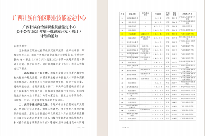Click 旅游咨询员 in row 27
Image resolution: width=205 pixels, height=136 pixels.
132,26
